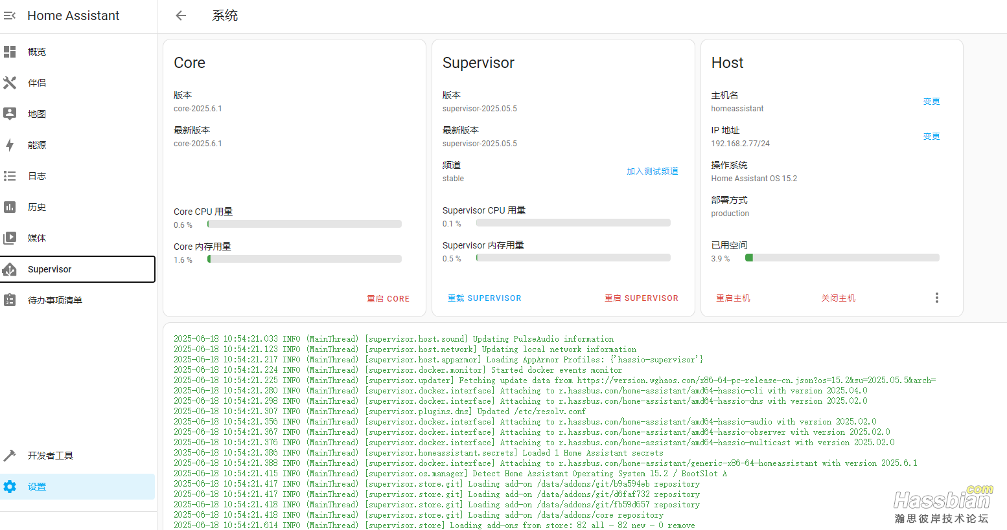Screen dimensions: 1007x530
Task: Click Home Assistant OS 15.2 text
Action: [x=754, y=179]
